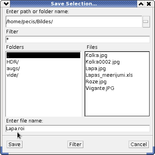
Task: Pick Kolka0002.jpg from Files list
Action: coord(103,62)
